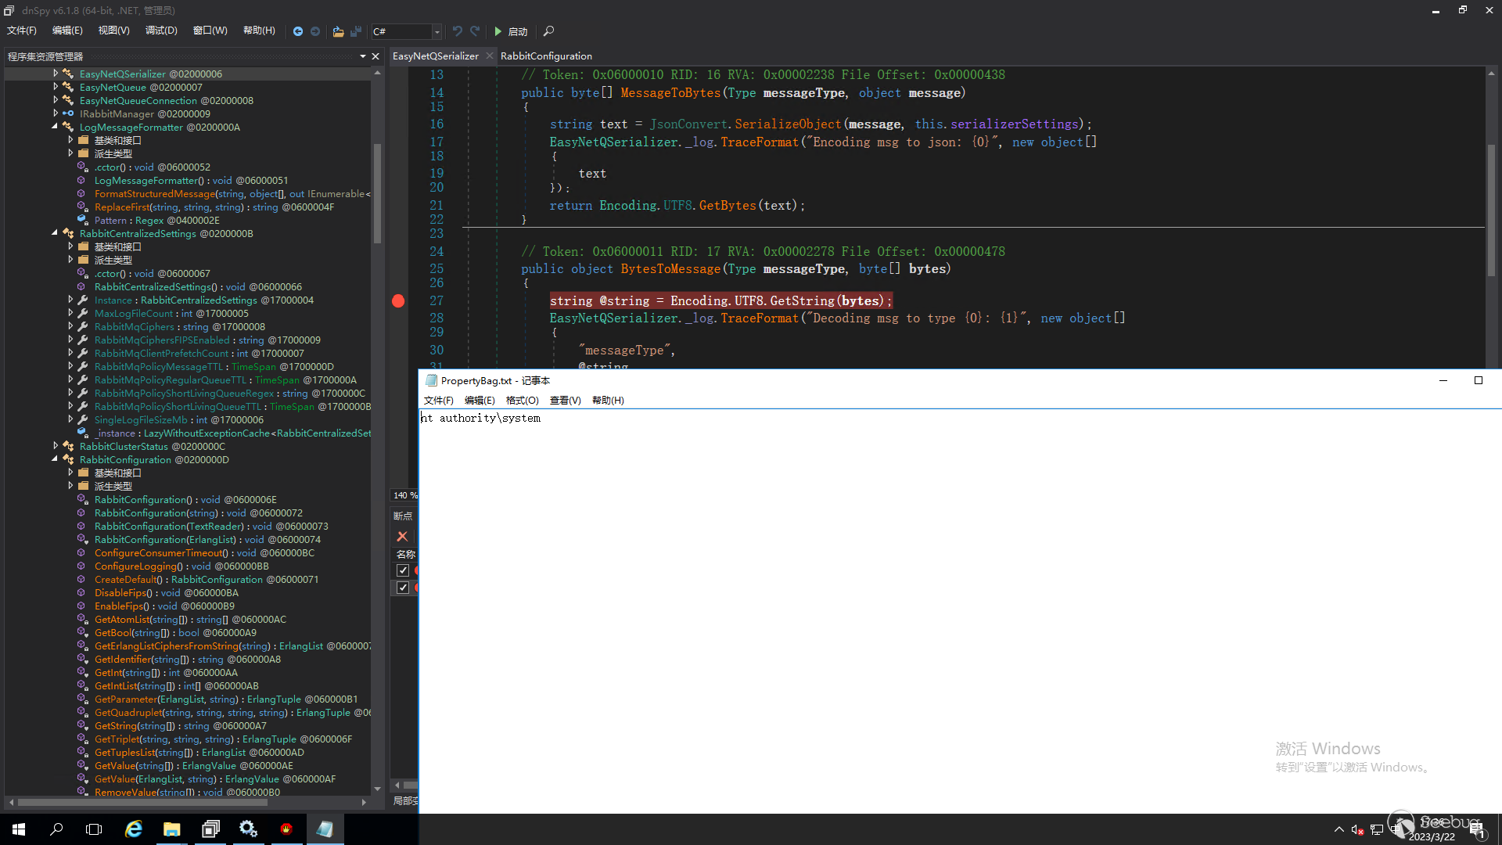The height and width of the screenshot is (845, 1502).
Task: Click the method icon beside ConfigureLogging()
Action: coord(81,566)
